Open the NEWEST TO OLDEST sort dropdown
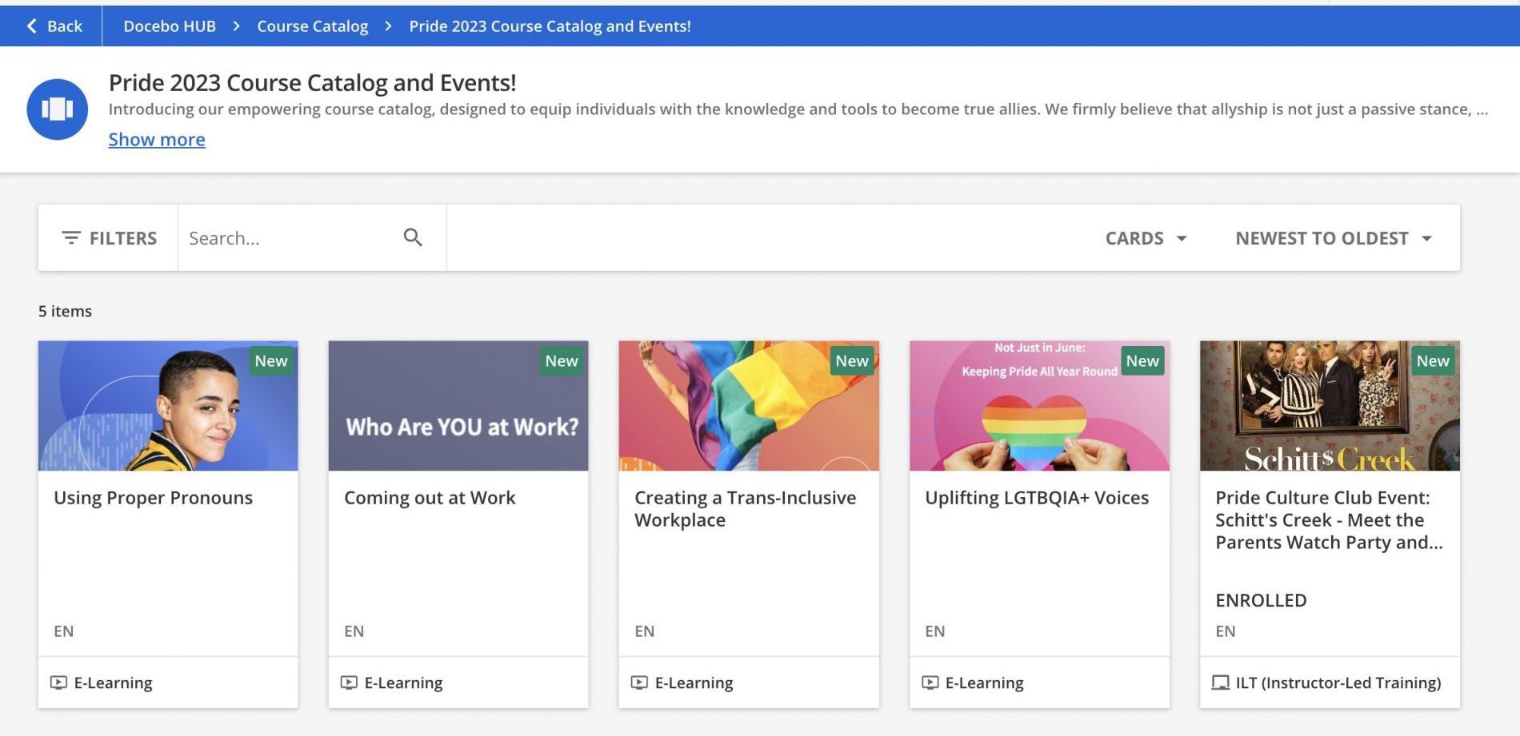The width and height of the screenshot is (1520, 736). (1334, 238)
